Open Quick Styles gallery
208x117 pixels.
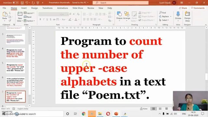point(134,17)
